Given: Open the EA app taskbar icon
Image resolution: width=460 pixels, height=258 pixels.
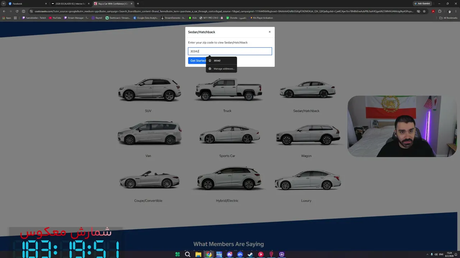Looking at the screenshot, I should (x=240, y=254).
